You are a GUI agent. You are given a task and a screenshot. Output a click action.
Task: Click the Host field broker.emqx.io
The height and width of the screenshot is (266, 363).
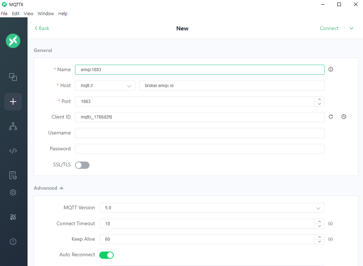coord(232,86)
